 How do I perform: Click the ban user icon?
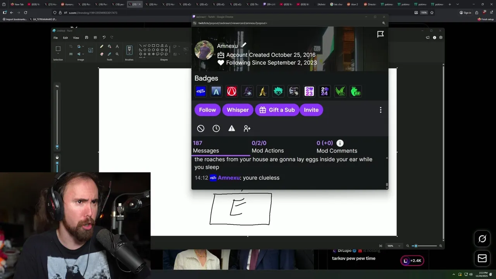coord(201,128)
